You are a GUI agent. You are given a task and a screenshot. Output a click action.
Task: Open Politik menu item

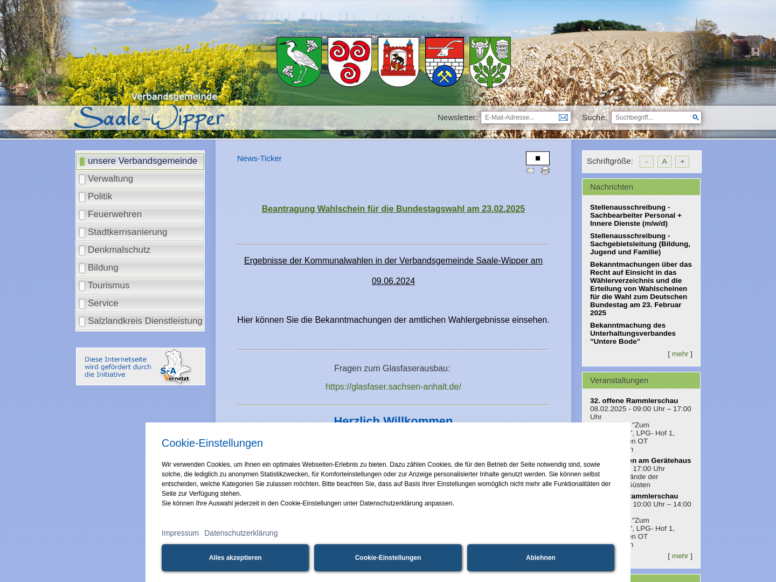pos(140,197)
